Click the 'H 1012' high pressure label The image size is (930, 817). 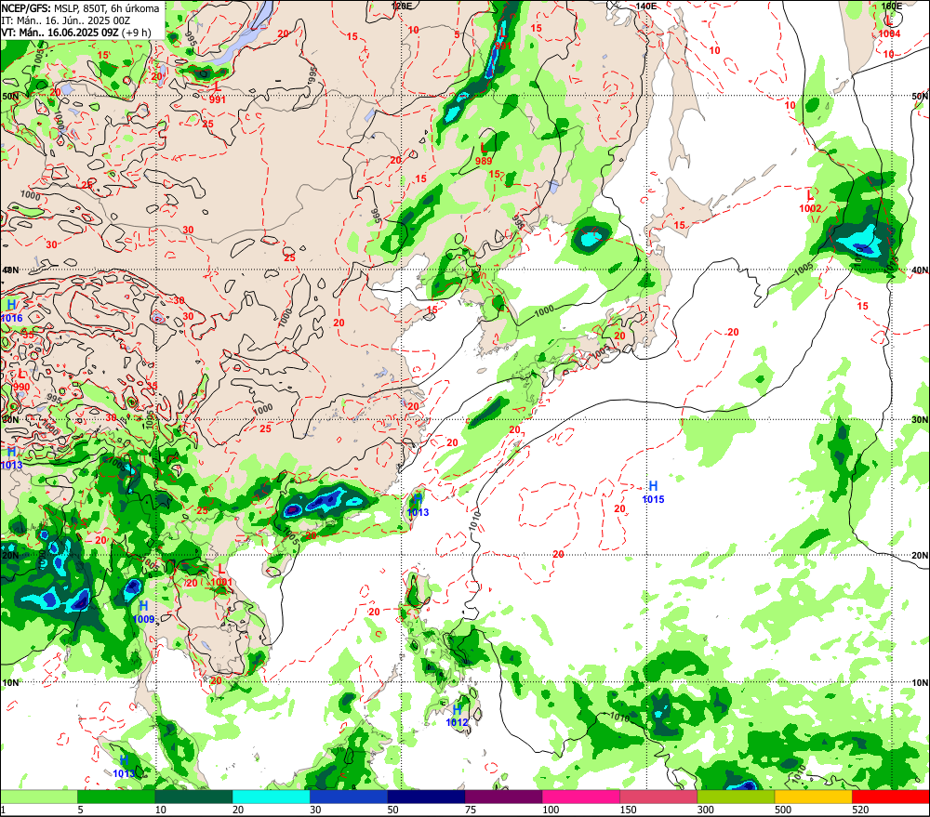click(x=457, y=716)
